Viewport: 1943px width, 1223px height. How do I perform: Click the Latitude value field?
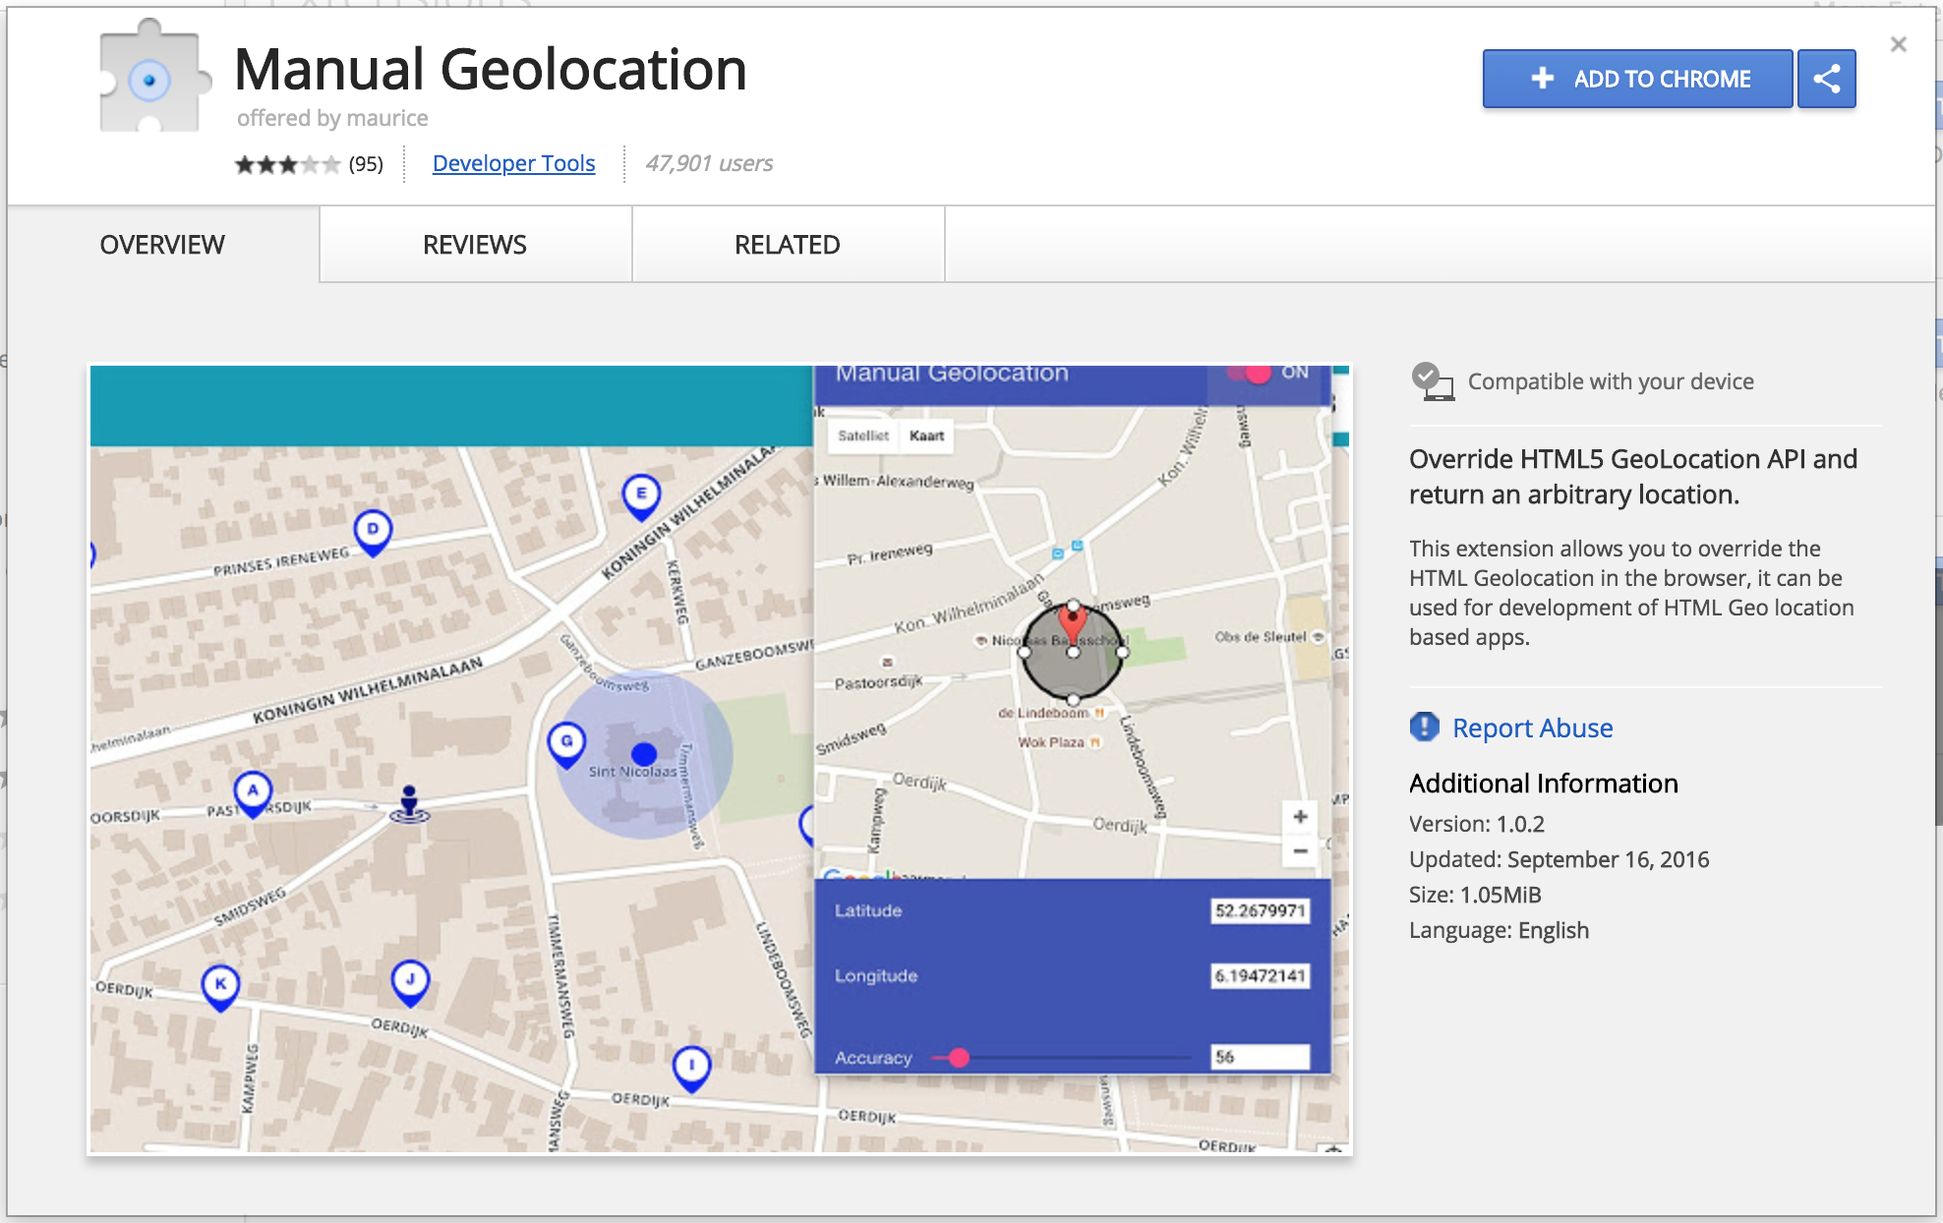(x=1260, y=910)
